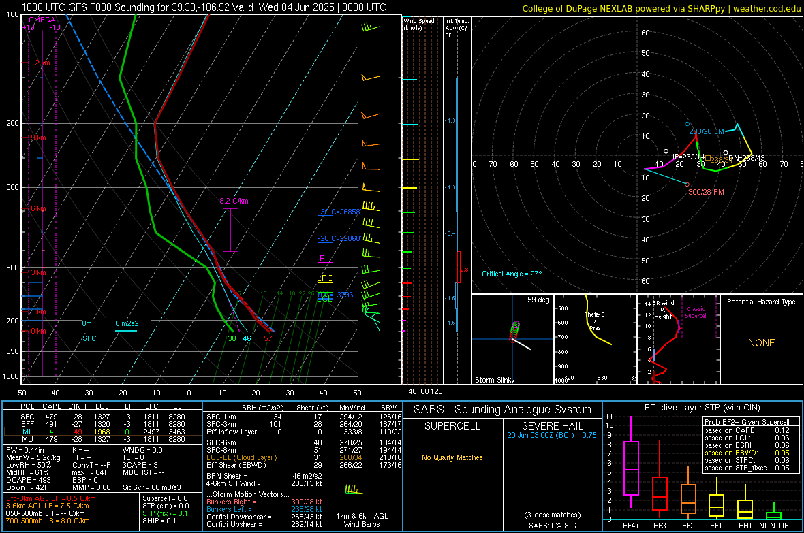This screenshot has height=533, width=804.
Task: Click the PW = 0.44in value
Action: pyautogui.click(x=25, y=450)
